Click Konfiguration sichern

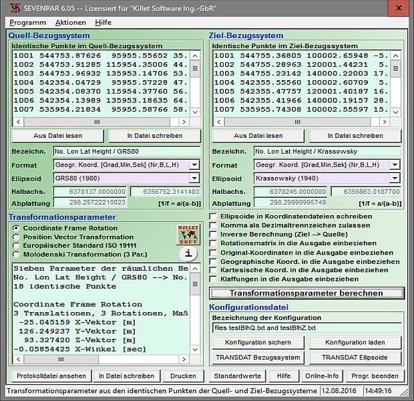click(x=258, y=343)
